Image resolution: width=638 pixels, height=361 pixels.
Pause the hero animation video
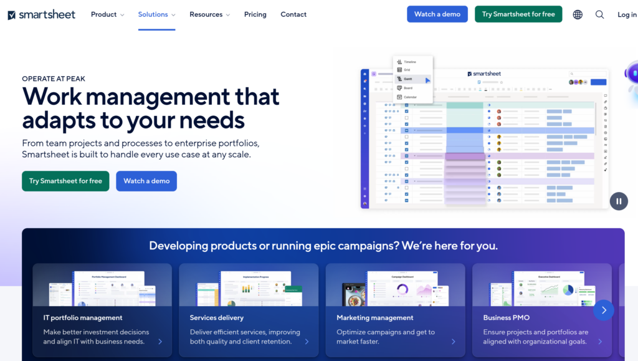coord(619,201)
